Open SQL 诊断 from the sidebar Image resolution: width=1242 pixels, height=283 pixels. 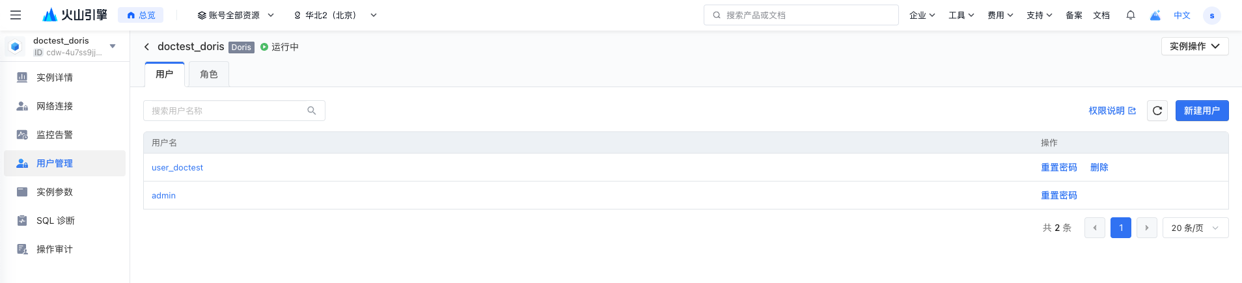click(x=55, y=221)
